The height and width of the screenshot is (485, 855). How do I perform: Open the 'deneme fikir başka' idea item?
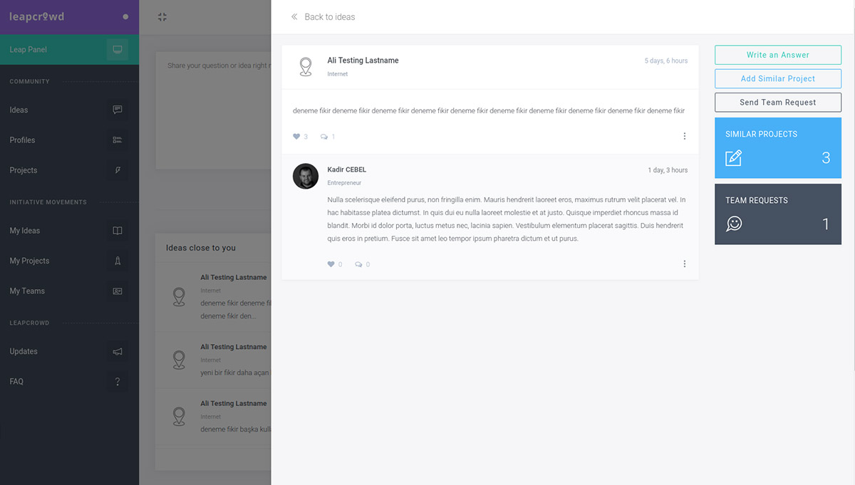click(x=213, y=417)
